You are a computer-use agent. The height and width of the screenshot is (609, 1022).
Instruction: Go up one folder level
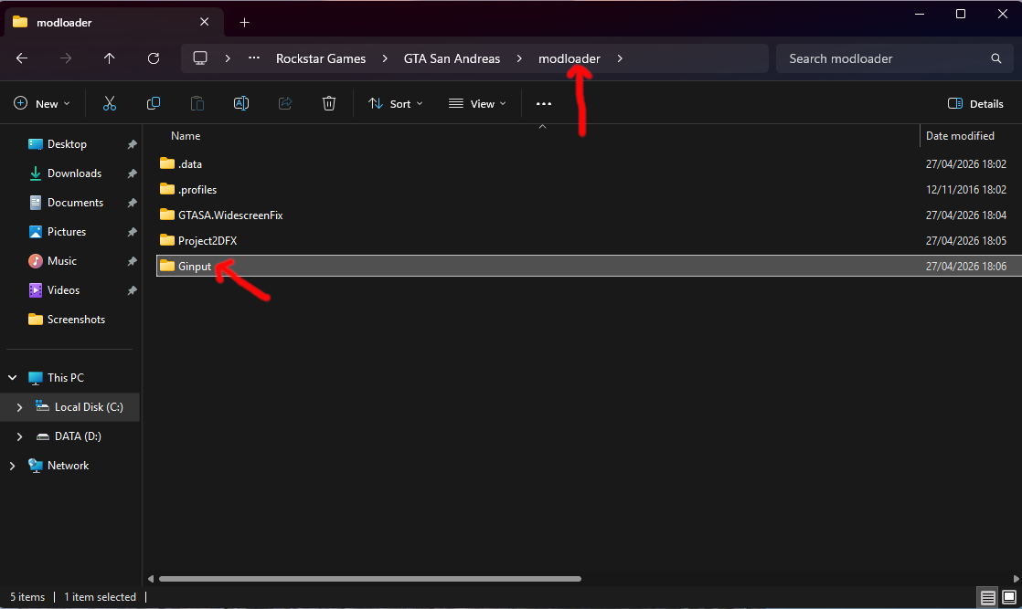[x=110, y=58]
